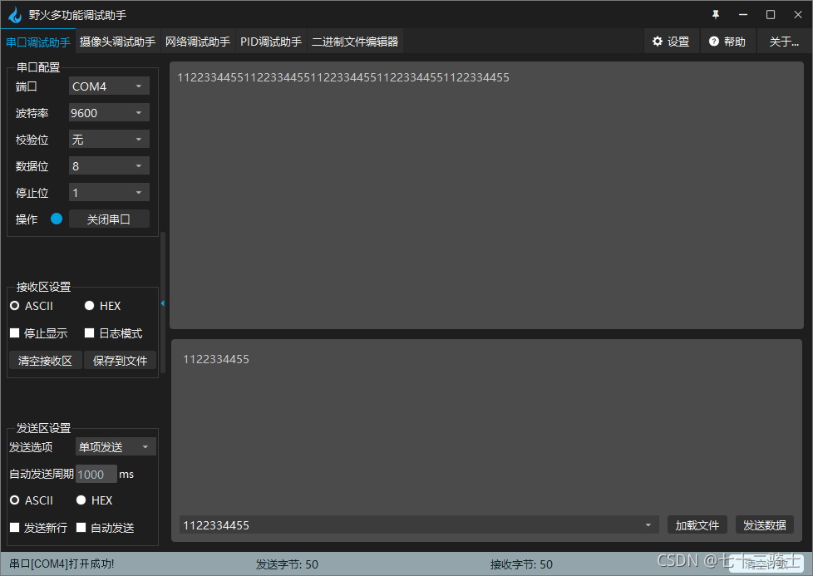Expand the 数据位 data bits dropdown
The width and height of the screenshot is (813, 576).
tap(109, 166)
